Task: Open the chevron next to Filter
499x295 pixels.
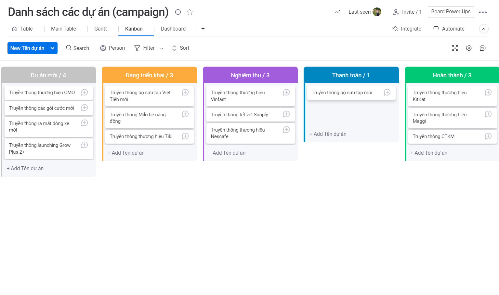Action: point(162,48)
